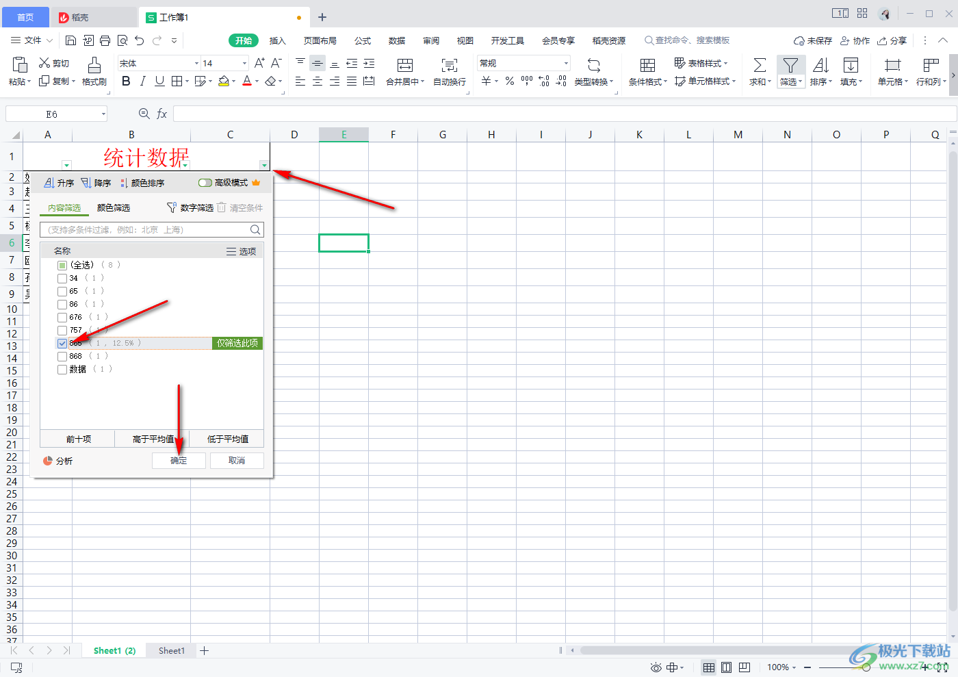This screenshot has width=958, height=677.
Task: Click Top Ten (前十项) button
Action: (x=78, y=439)
